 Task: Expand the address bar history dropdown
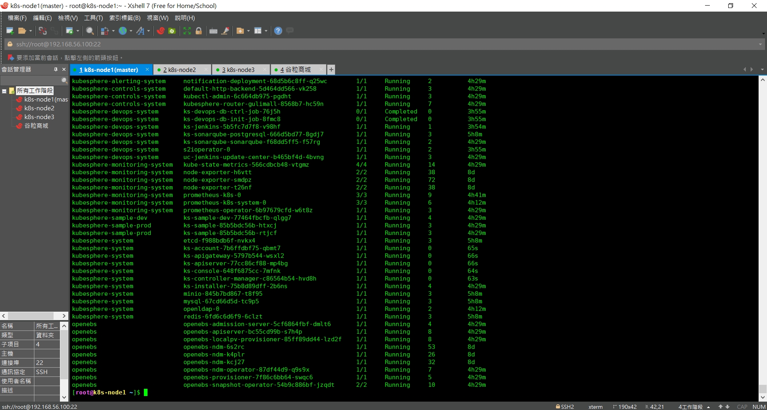point(760,44)
